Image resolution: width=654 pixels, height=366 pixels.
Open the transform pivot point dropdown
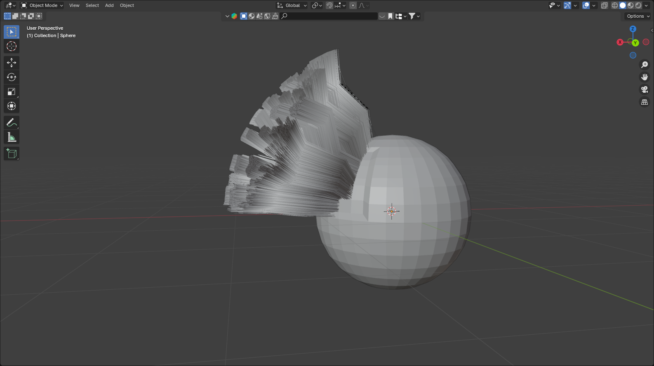(x=317, y=5)
